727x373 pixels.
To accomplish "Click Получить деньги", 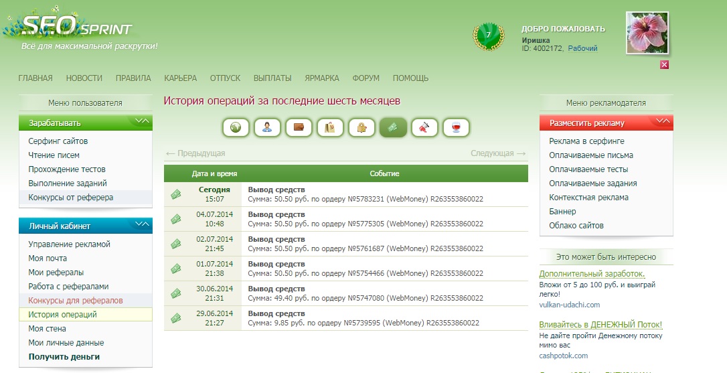I will [64, 357].
